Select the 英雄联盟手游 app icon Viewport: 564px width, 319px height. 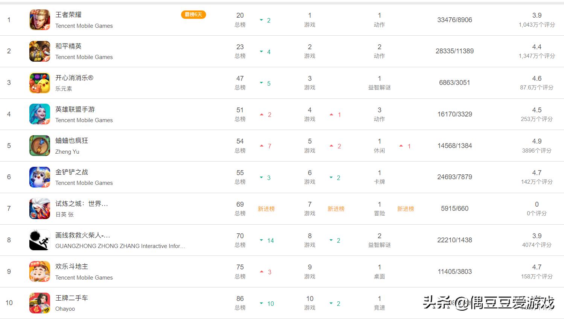point(40,114)
